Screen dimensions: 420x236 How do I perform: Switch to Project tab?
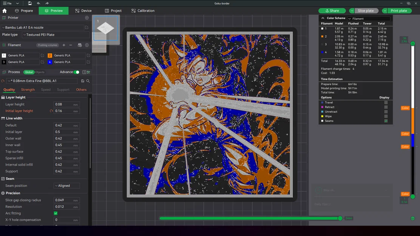tap(113, 11)
